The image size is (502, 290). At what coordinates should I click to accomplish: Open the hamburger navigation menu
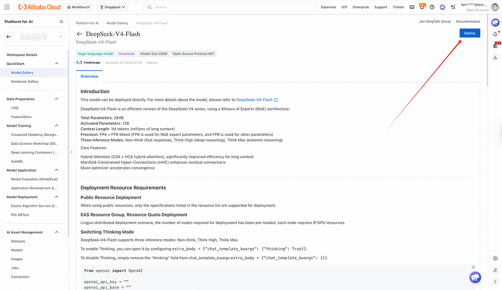(x=7, y=7)
